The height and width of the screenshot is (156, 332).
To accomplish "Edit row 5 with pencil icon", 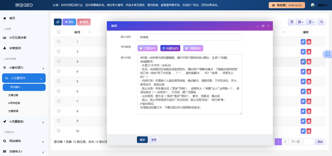I will click(x=303, y=81).
